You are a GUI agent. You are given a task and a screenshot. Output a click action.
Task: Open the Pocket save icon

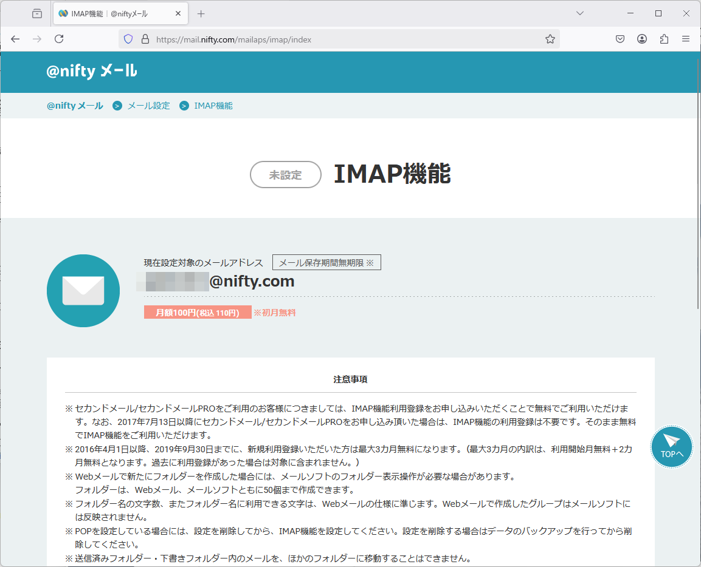[x=620, y=39]
